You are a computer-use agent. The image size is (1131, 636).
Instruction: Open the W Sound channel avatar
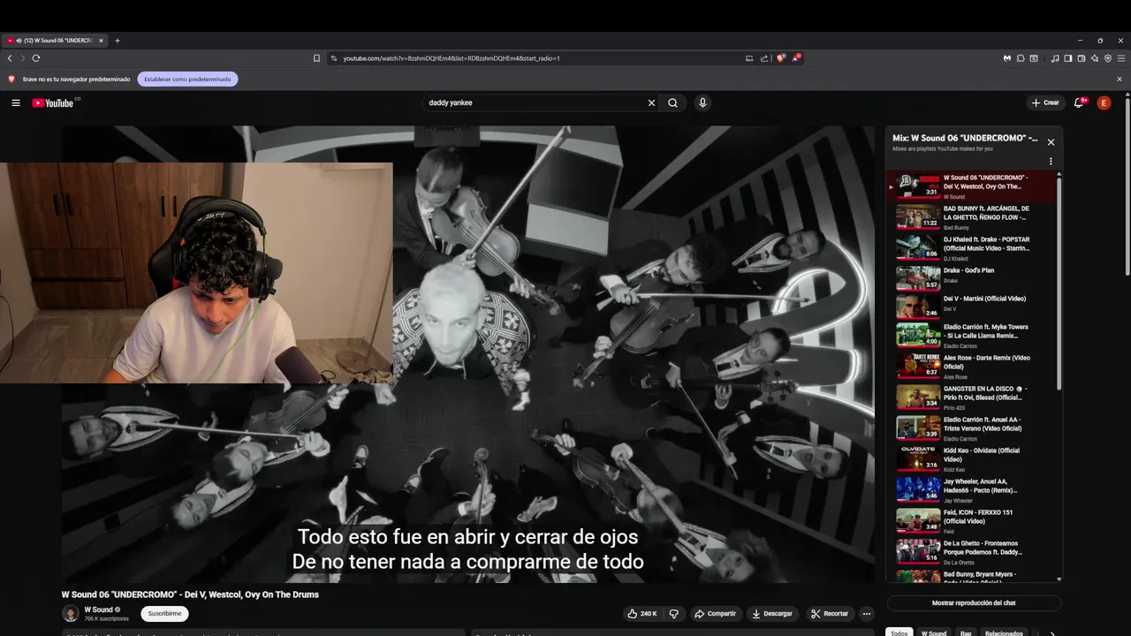pyautogui.click(x=70, y=613)
